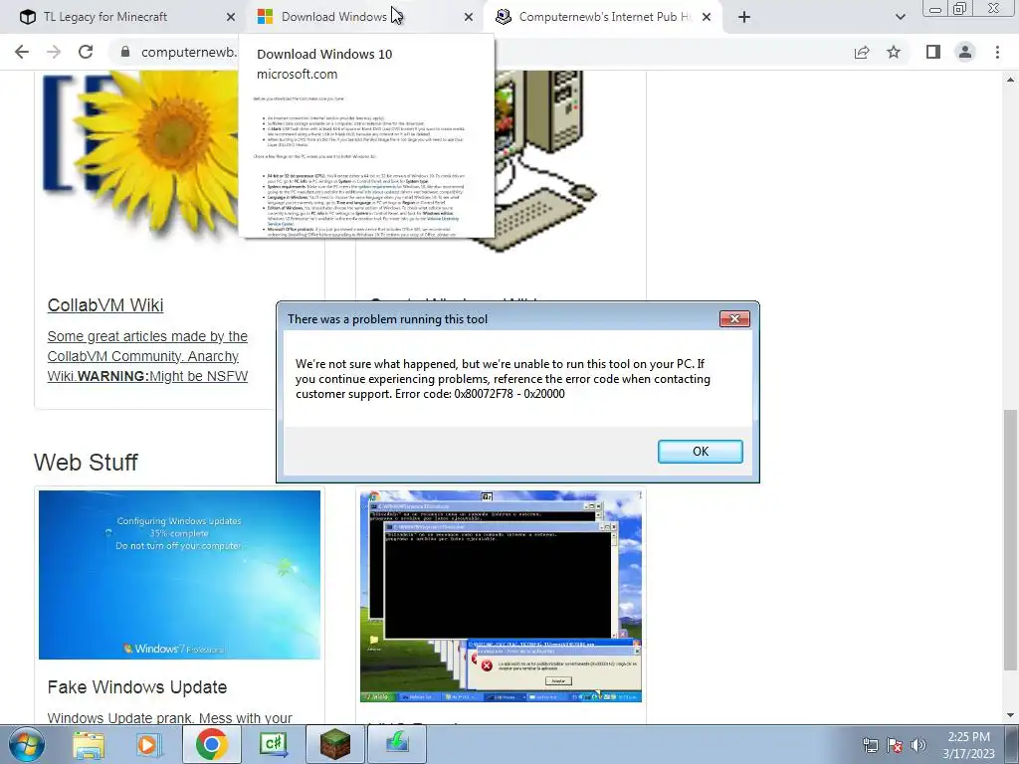This screenshot has height=764, width=1019.
Task: Open a new browser tab
Action: click(744, 18)
